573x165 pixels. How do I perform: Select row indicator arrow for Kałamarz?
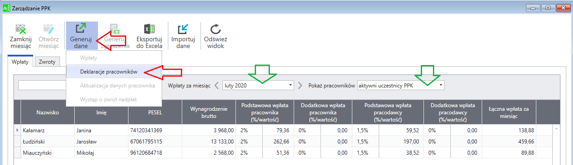17,130
